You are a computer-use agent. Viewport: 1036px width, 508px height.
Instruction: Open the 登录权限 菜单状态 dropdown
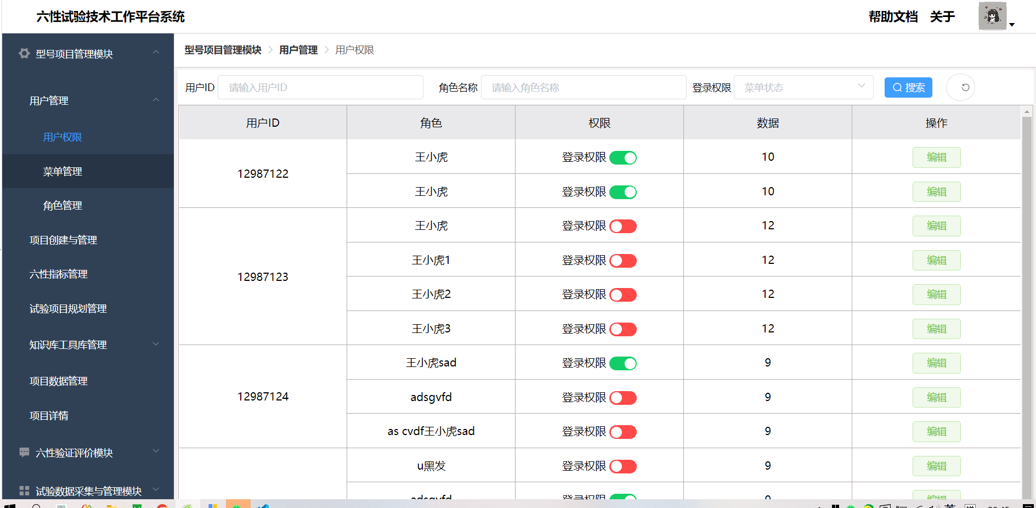pyautogui.click(x=803, y=87)
